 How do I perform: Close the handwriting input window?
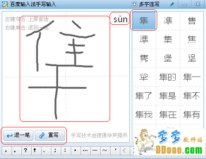coord(198,4)
